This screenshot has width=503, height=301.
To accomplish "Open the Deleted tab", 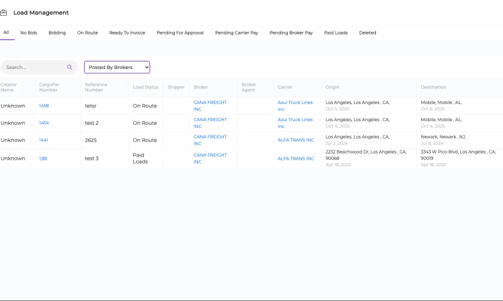I will click(367, 33).
